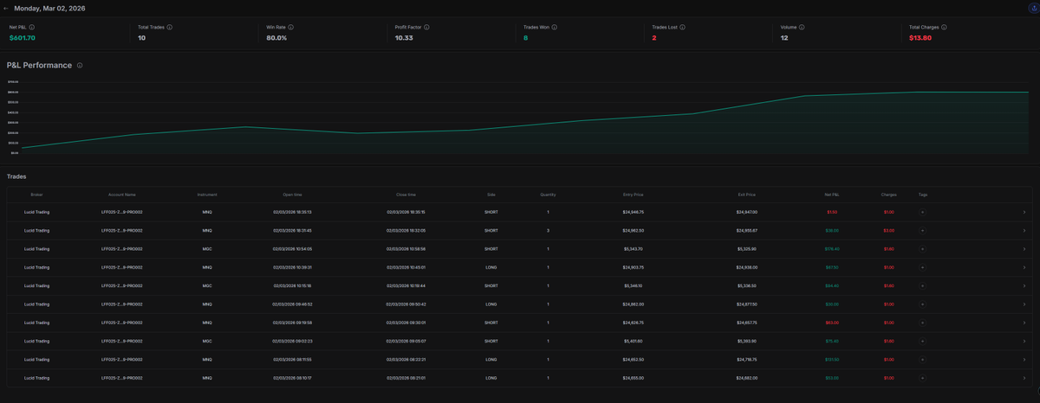Click the $24,962.50 entry price cell
Image resolution: width=1040 pixels, height=403 pixels.
click(633, 231)
